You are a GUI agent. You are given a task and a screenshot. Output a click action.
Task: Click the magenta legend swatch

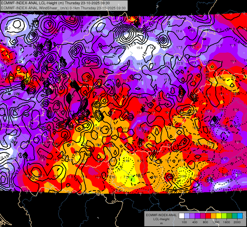point(203,216)
